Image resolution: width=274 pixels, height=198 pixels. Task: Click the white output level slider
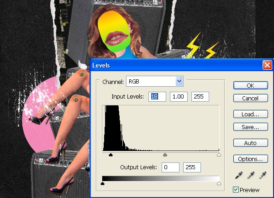pos(219,183)
